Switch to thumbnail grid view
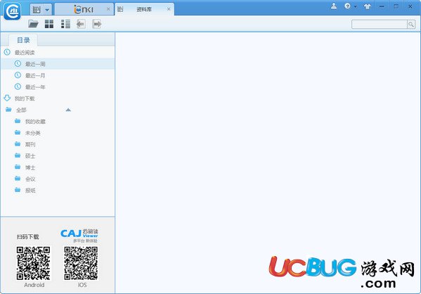This screenshot has width=421, height=294. click(x=49, y=24)
